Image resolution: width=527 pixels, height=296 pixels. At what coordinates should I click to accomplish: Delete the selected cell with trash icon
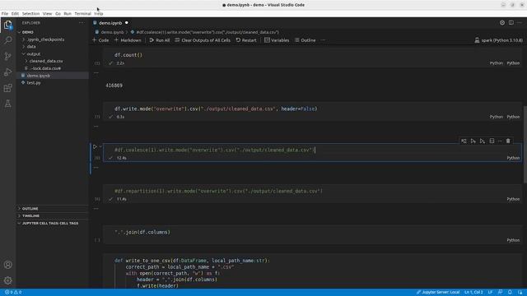point(508,141)
